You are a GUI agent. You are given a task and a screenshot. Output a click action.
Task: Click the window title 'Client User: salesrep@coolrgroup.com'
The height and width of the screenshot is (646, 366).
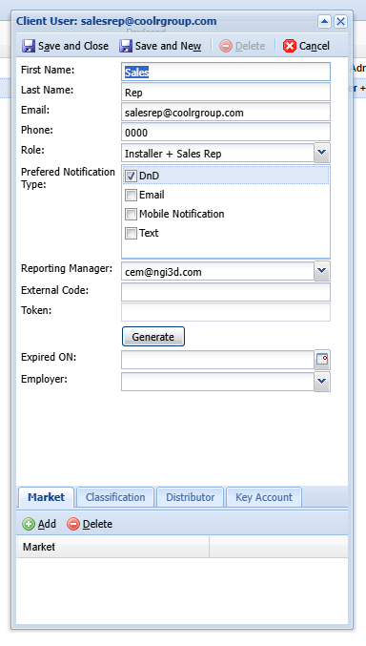pyautogui.click(x=116, y=21)
